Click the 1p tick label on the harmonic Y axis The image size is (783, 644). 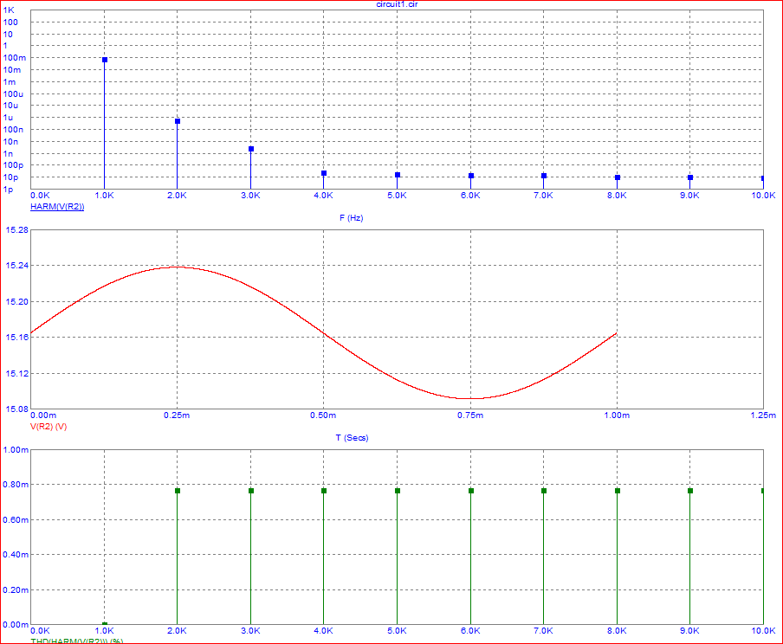point(8,190)
